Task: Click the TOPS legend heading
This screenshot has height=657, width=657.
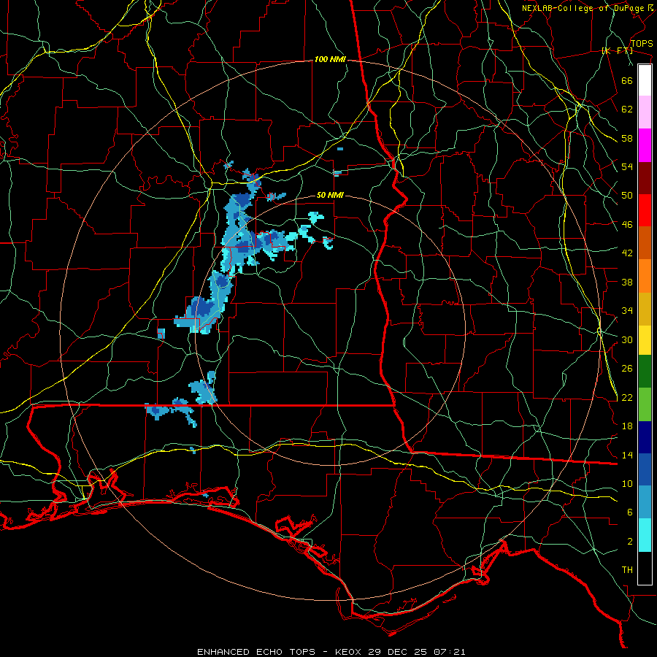Action: (x=642, y=44)
